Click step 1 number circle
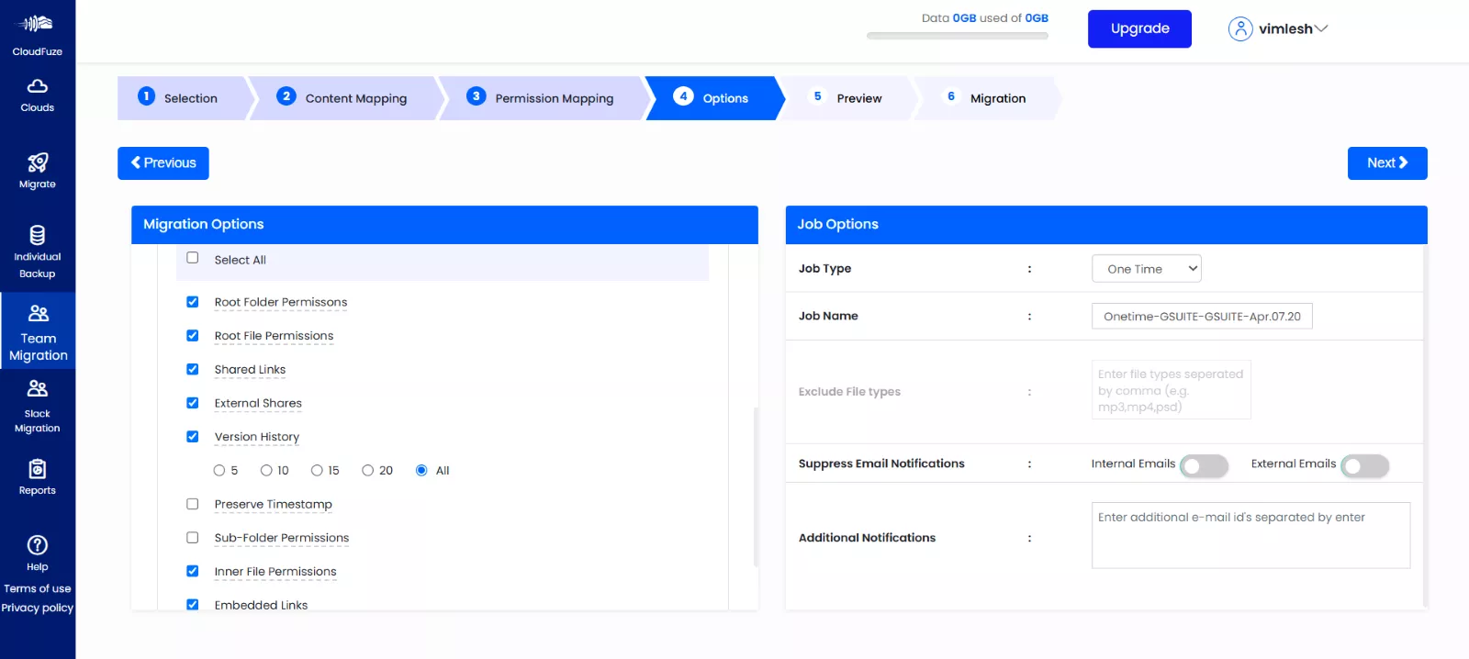This screenshot has width=1469, height=659. [147, 96]
